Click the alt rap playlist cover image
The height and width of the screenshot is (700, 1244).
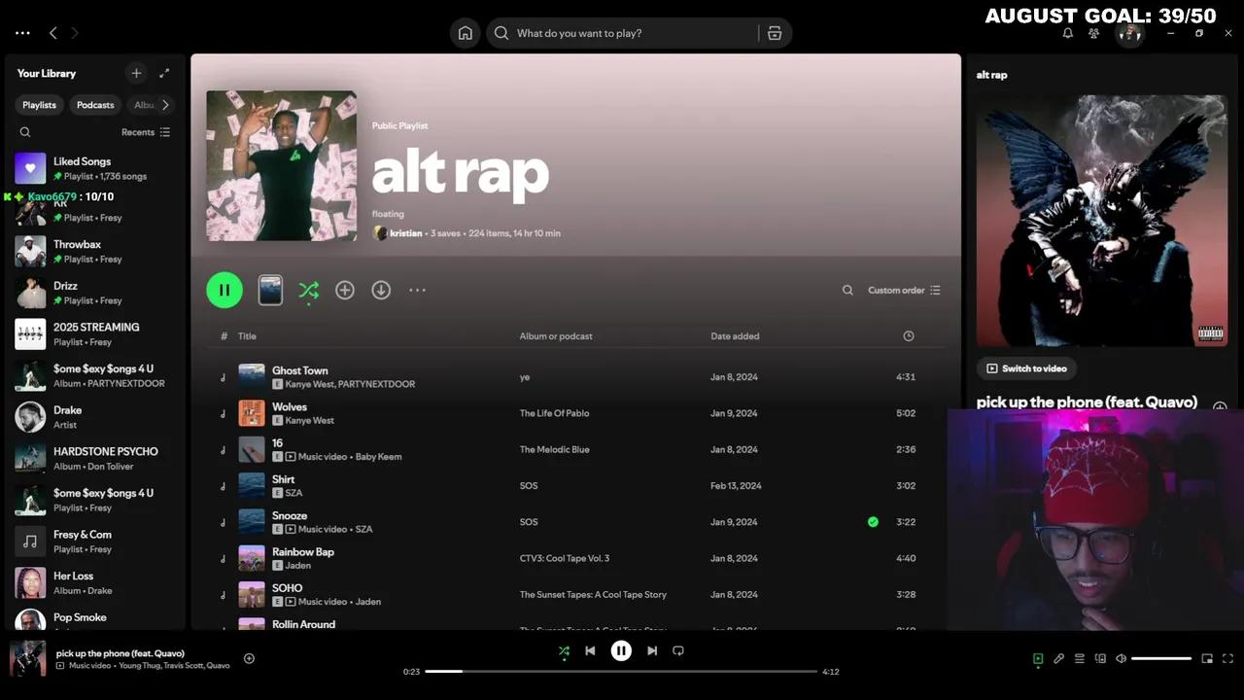(x=282, y=165)
